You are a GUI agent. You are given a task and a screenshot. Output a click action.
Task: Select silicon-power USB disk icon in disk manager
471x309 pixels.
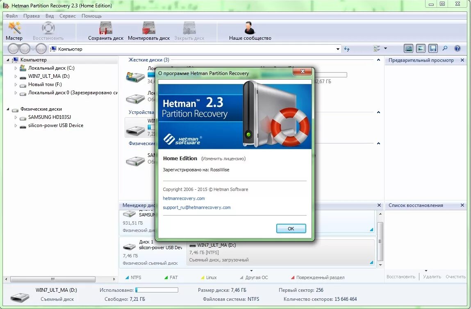click(x=130, y=247)
